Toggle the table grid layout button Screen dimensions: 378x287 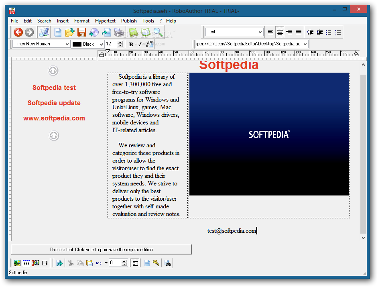(x=136, y=263)
